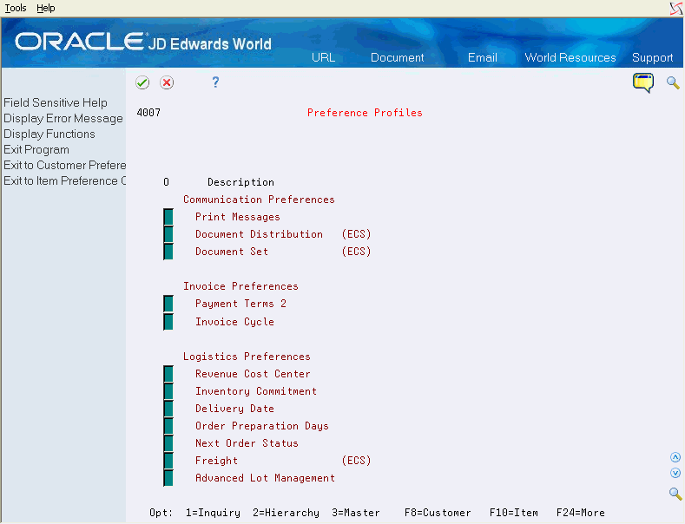The image size is (685, 524).
Task: Click option field for Document Set
Action: tap(168, 252)
